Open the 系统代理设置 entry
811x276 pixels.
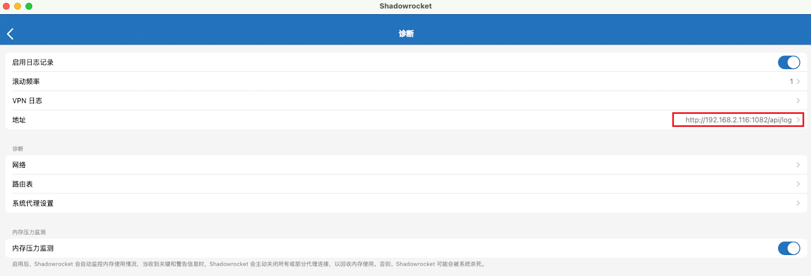[405, 203]
